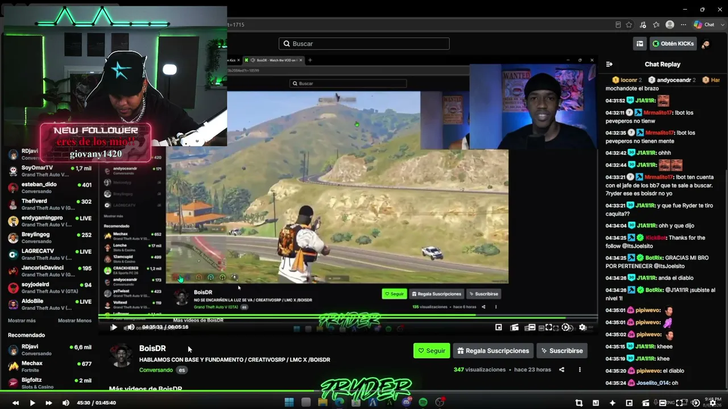The height and width of the screenshot is (409, 728).
Task: Mute the outer player's volume speaker icon
Action: pos(66,403)
